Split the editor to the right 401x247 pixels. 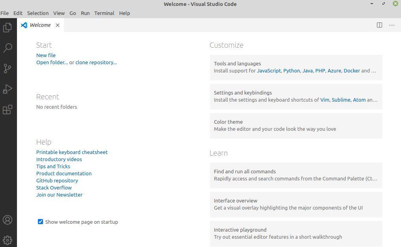point(379,25)
